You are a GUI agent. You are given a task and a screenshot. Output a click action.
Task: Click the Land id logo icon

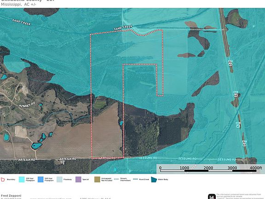212,197
